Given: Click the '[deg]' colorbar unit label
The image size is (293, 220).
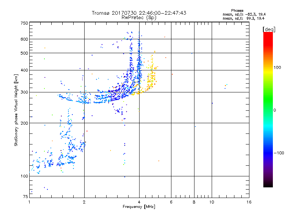Looking at the screenshot, I should 269,29.
